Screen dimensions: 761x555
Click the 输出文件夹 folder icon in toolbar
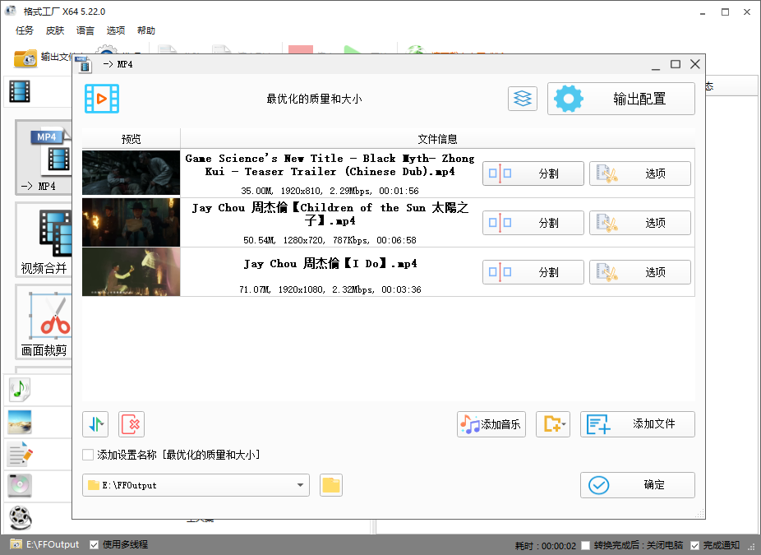(x=25, y=58)
